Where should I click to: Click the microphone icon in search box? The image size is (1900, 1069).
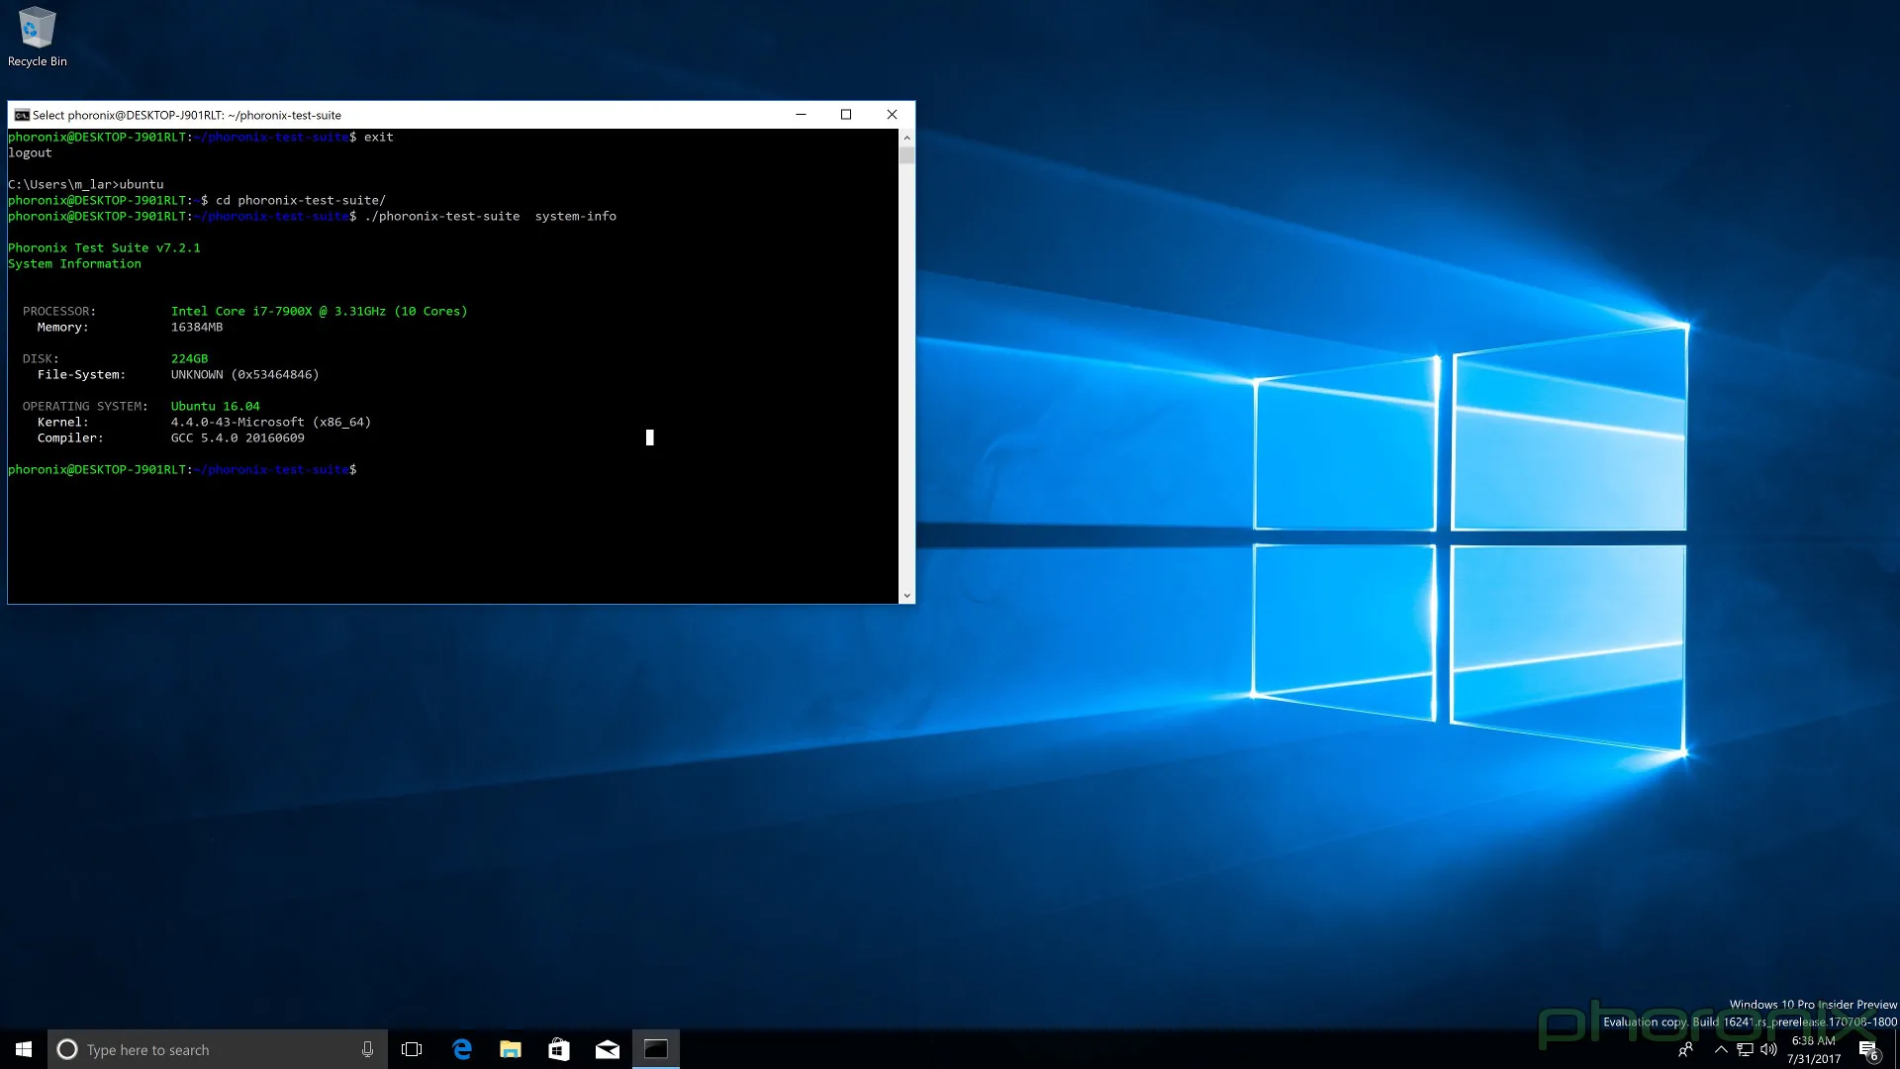367,1049
